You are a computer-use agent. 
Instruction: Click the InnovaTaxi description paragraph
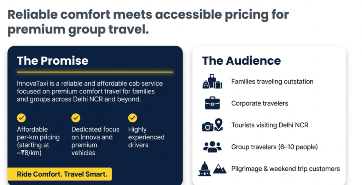[x=90, y=91]
